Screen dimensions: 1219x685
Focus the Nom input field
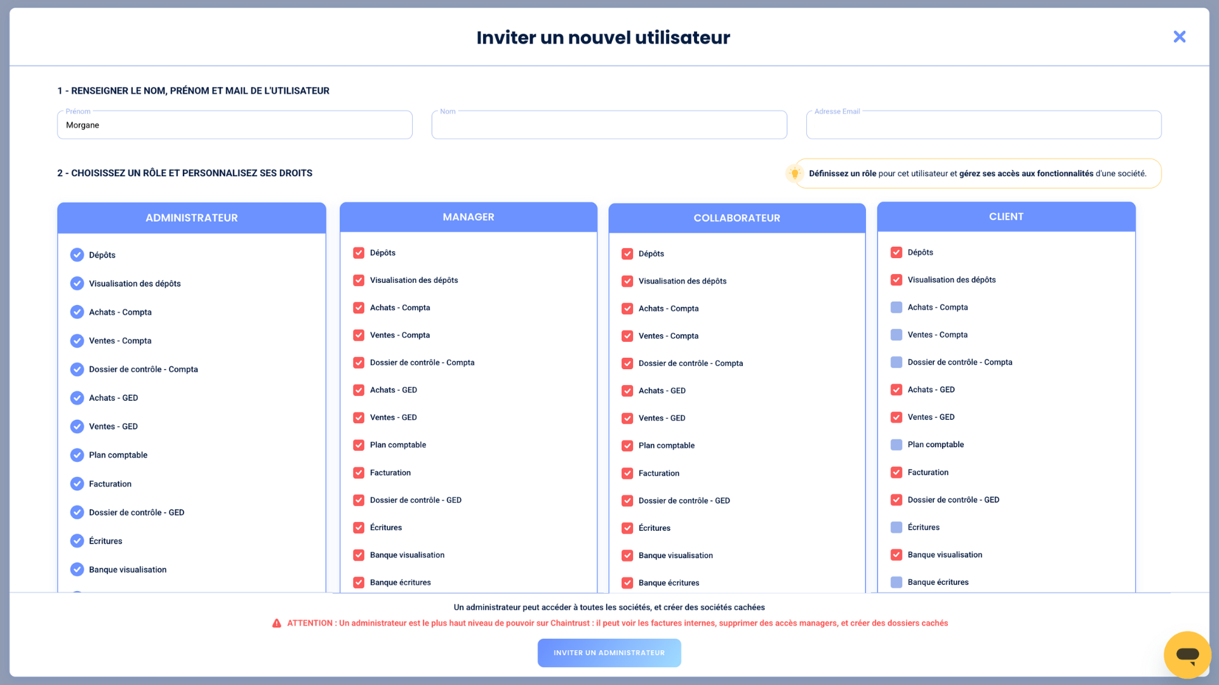tap(609, 125)
